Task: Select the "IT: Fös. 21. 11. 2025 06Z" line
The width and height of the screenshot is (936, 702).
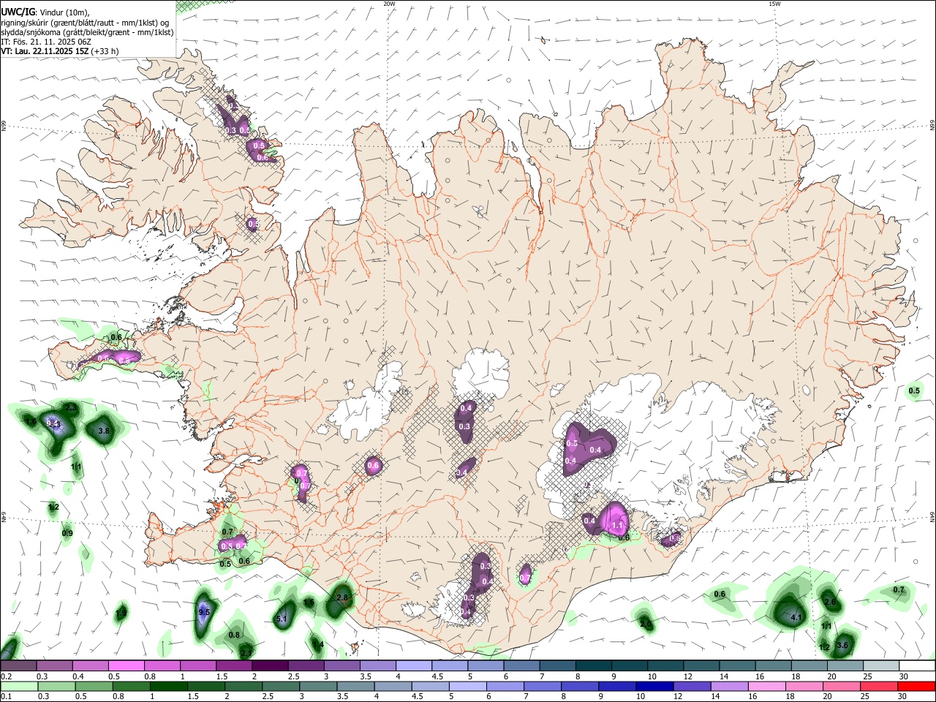Action: coord(46,42)
